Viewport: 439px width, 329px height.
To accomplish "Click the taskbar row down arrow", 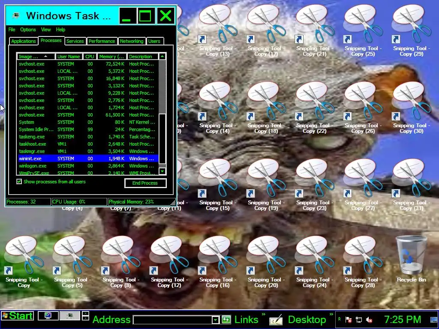I will (x=86, y=318).
